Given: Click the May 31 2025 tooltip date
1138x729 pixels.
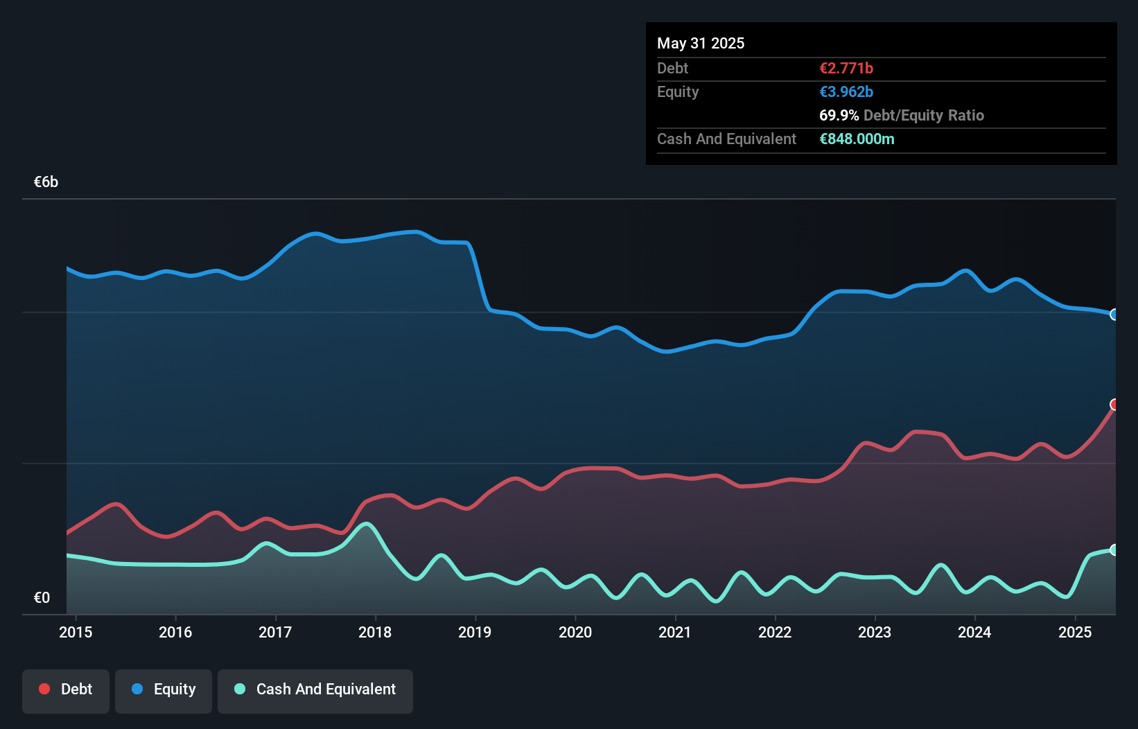Looking at the screenshot, I should pos(701,43).
